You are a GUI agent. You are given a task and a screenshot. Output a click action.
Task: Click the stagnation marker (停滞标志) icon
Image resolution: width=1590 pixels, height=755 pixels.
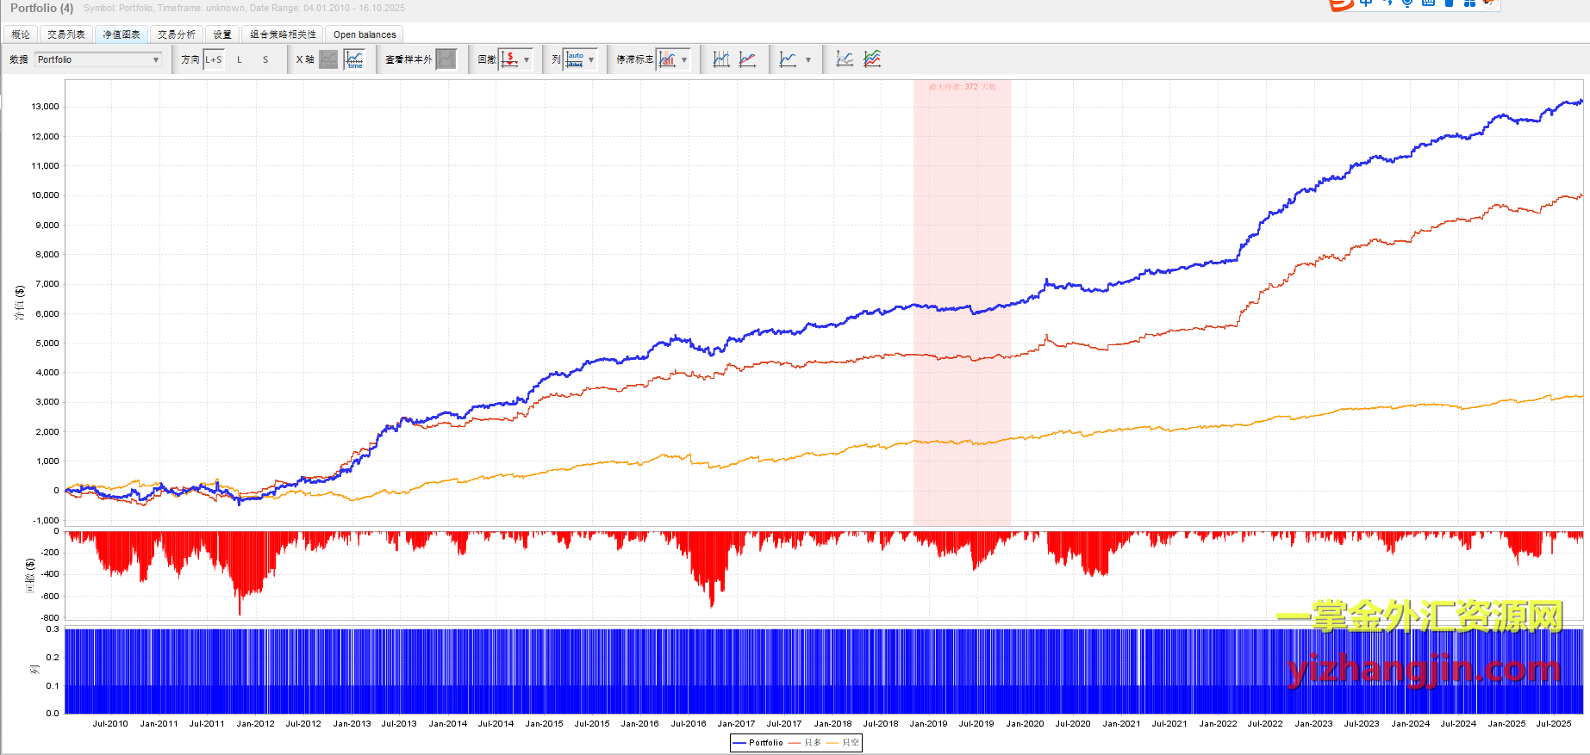667,59
